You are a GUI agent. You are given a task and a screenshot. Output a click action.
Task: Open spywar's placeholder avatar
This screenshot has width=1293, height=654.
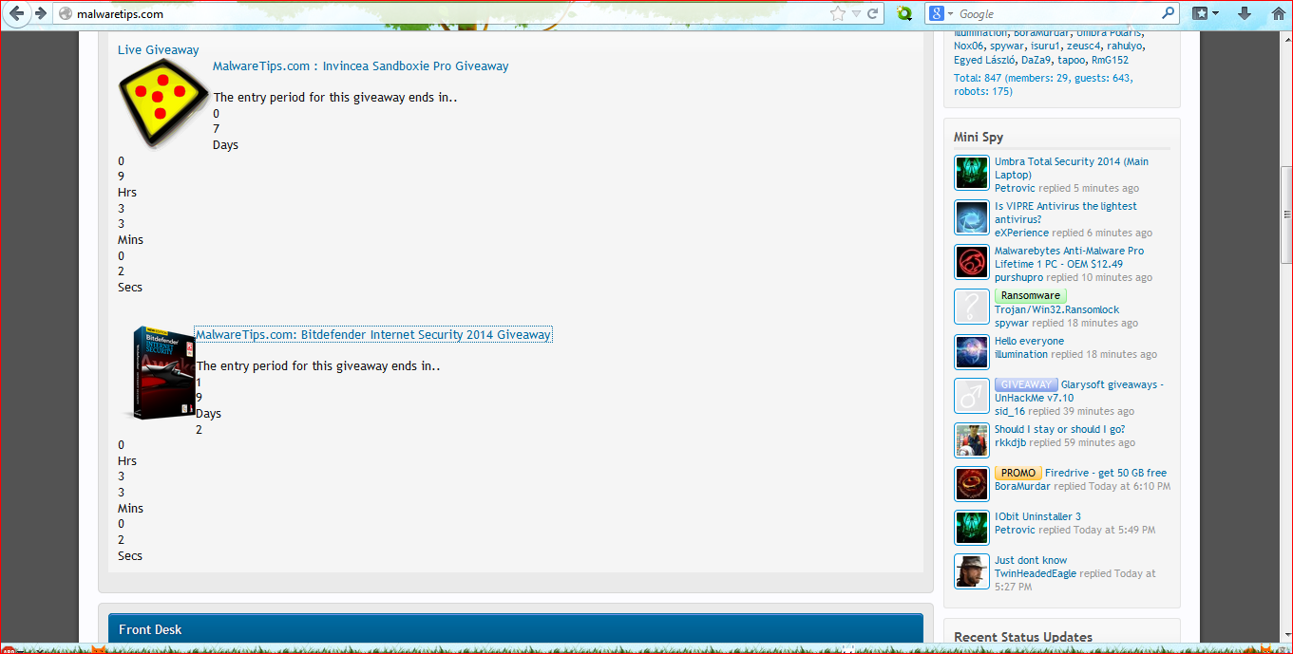pyautogui.click(x=972, y=308)
